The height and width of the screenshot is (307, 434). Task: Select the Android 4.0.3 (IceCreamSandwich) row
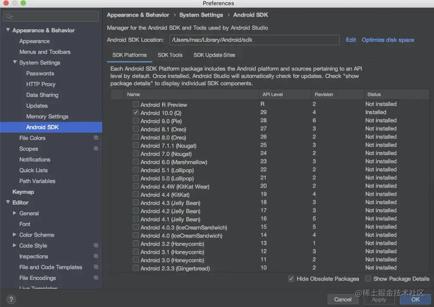[x=270, y=227]
